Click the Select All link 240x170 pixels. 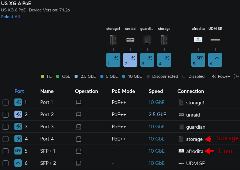(10, 17)
